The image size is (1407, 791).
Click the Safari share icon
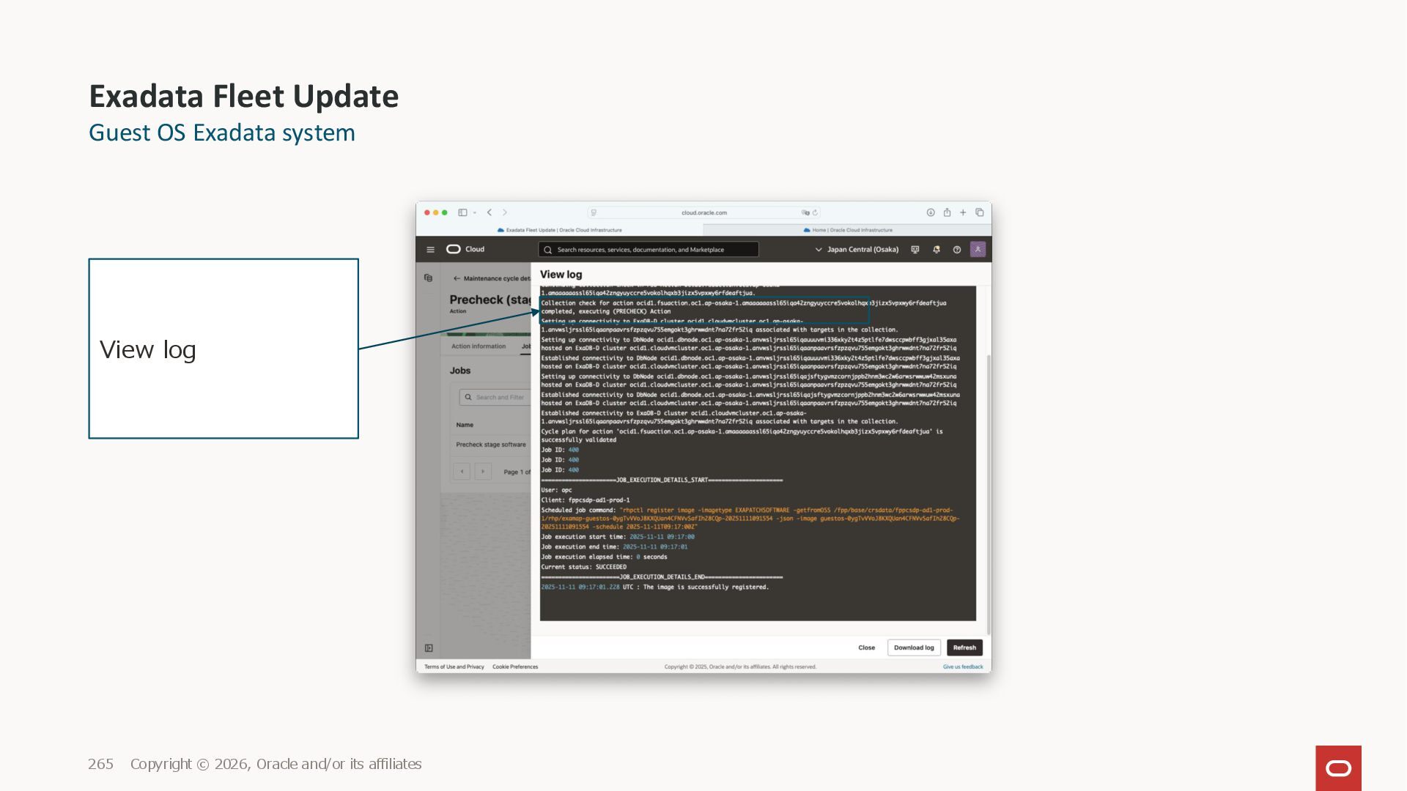[x=947, y=212]
